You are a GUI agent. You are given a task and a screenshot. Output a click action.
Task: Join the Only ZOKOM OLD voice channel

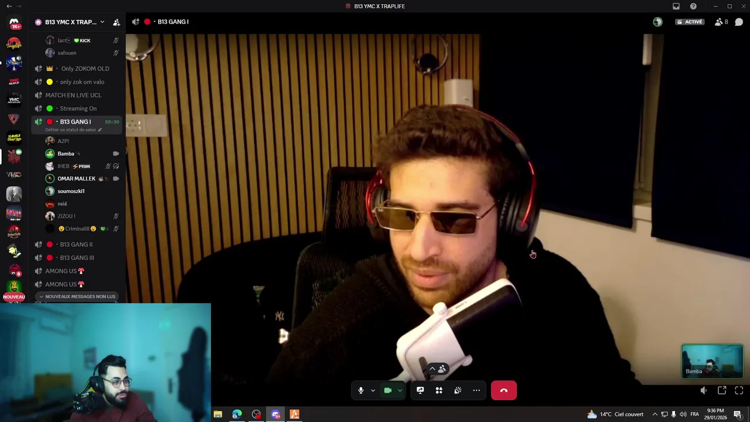coord(78,69)
